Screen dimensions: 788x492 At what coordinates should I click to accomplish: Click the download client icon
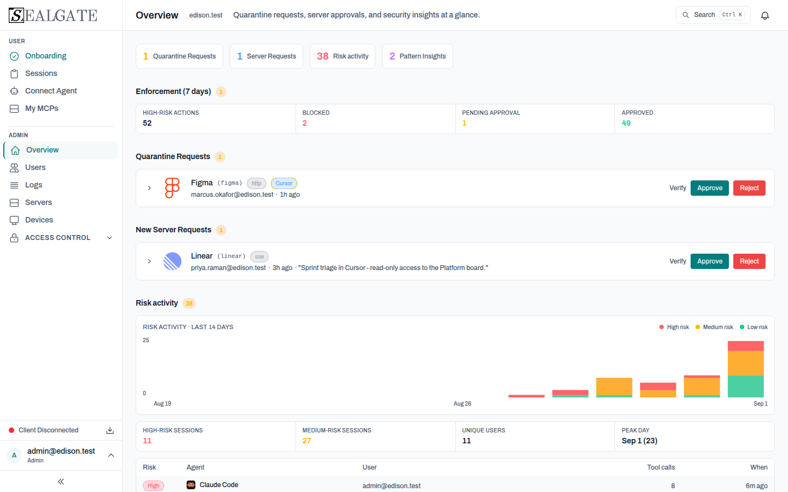click(110, 430)
